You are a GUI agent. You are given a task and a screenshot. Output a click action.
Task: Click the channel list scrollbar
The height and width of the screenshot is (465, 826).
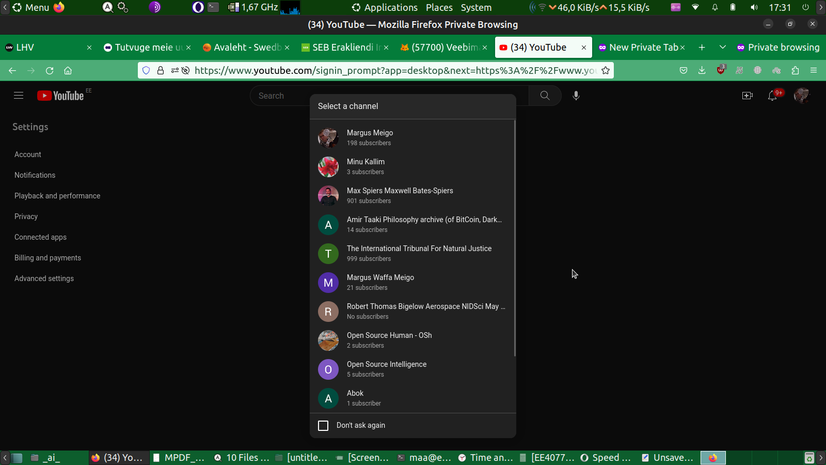tap(515, 238)
